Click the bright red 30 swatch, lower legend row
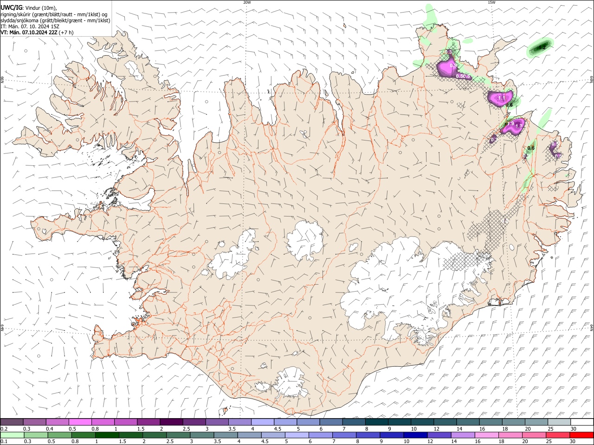 pos(581,435)
